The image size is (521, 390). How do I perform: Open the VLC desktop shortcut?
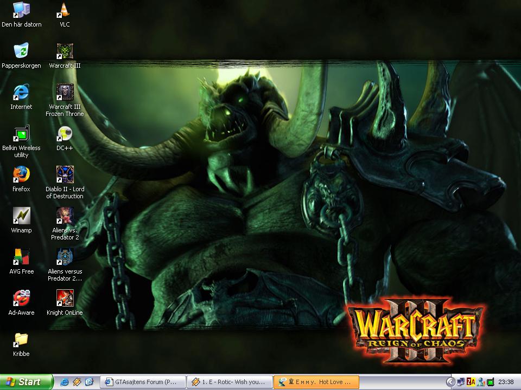point(65,10)
